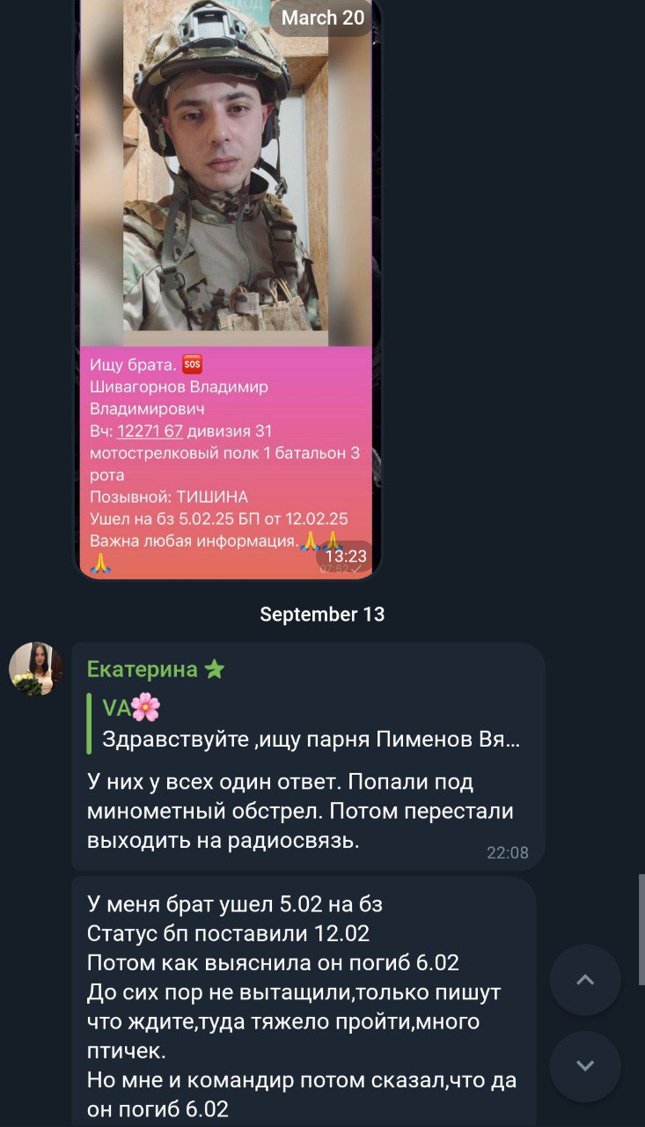Select the message about миномётный обстрел
The width and height of the screenshot is (645, 1127).
point(301,811)
